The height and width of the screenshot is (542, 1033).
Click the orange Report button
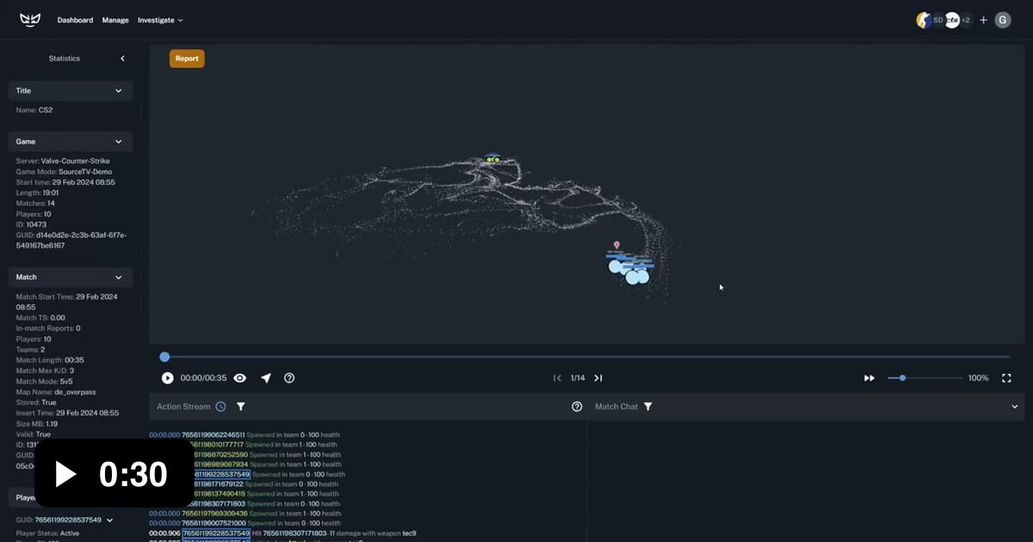coord(187,59)
